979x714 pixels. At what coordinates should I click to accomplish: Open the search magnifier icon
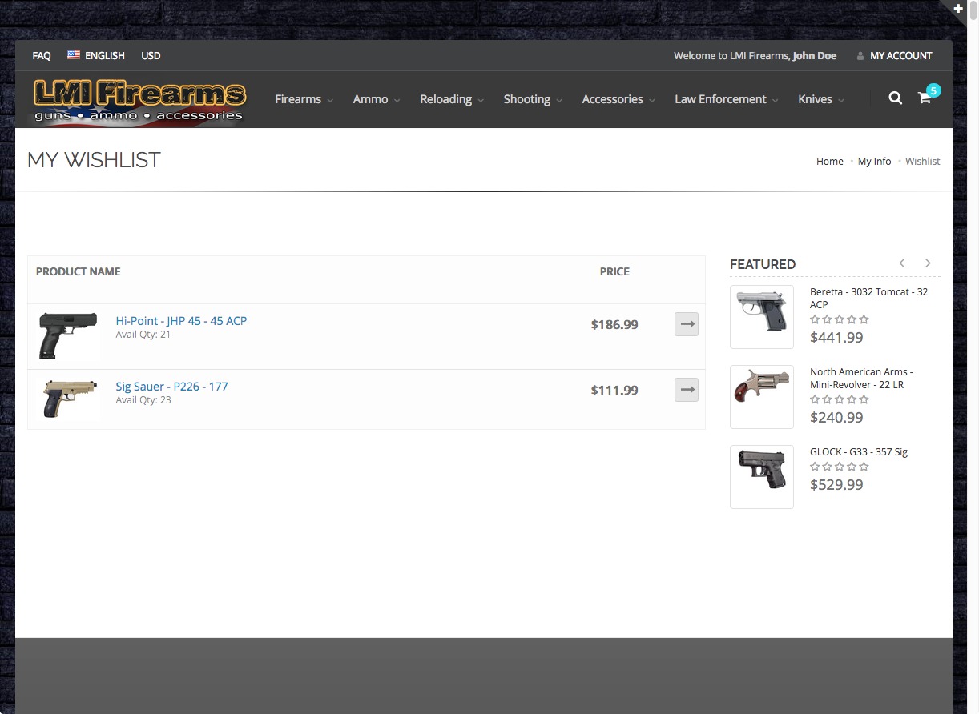[896, 98]
